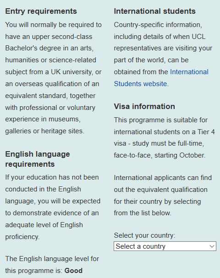Click the paragraph about equivalent qualification
Image resolution: width=220 pixels, height=278 pixels.
click(163, 196)
